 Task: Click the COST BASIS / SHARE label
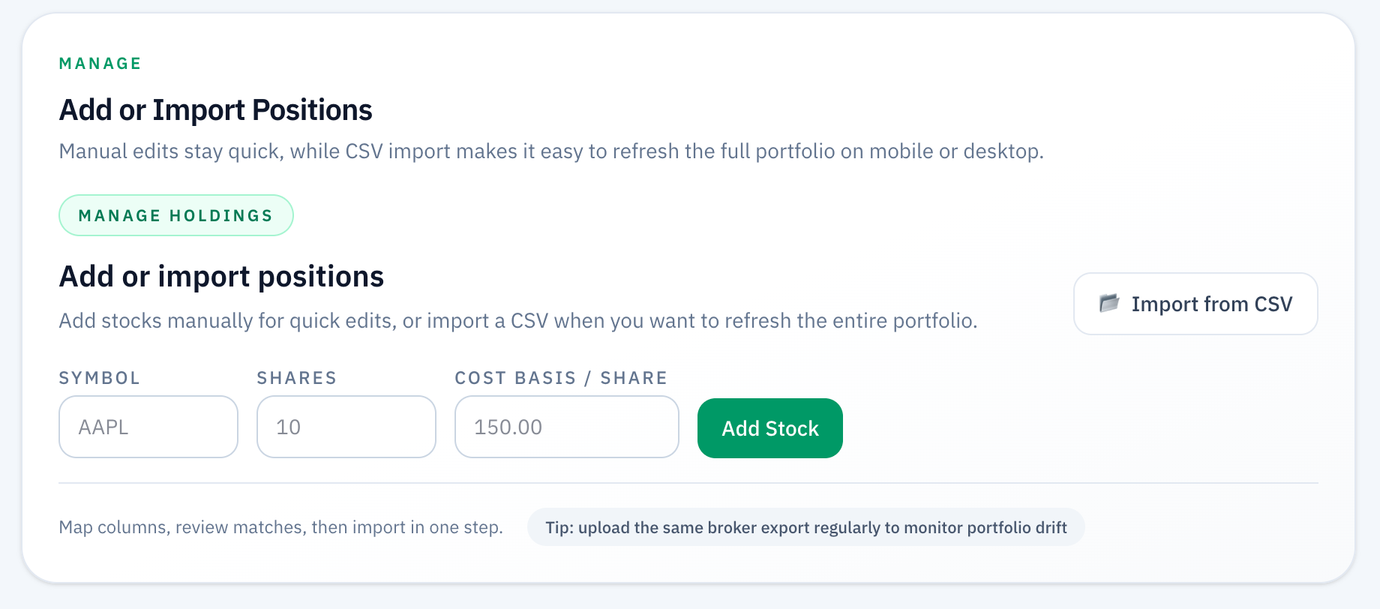pyautogui.click(x=561, y=378)
